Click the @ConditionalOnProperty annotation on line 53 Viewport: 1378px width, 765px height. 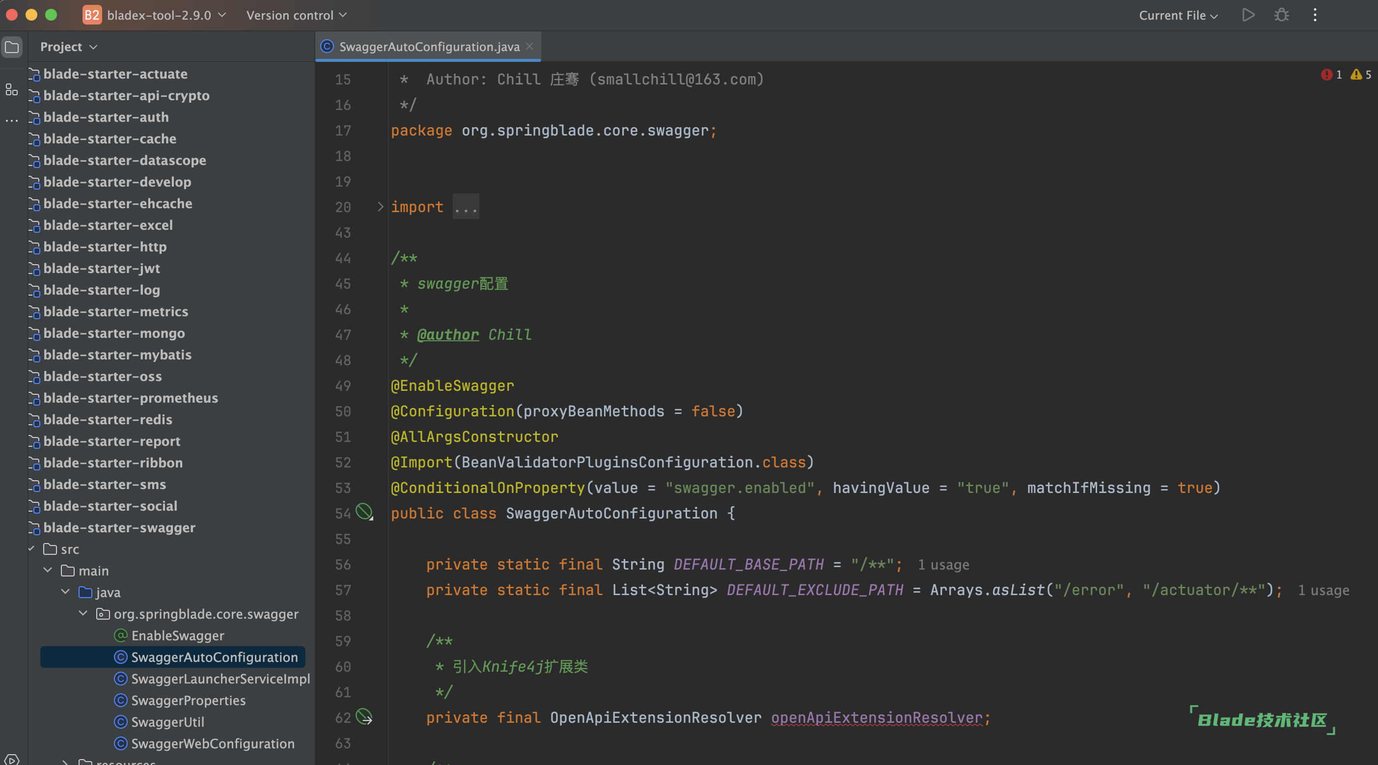point(488,488)
